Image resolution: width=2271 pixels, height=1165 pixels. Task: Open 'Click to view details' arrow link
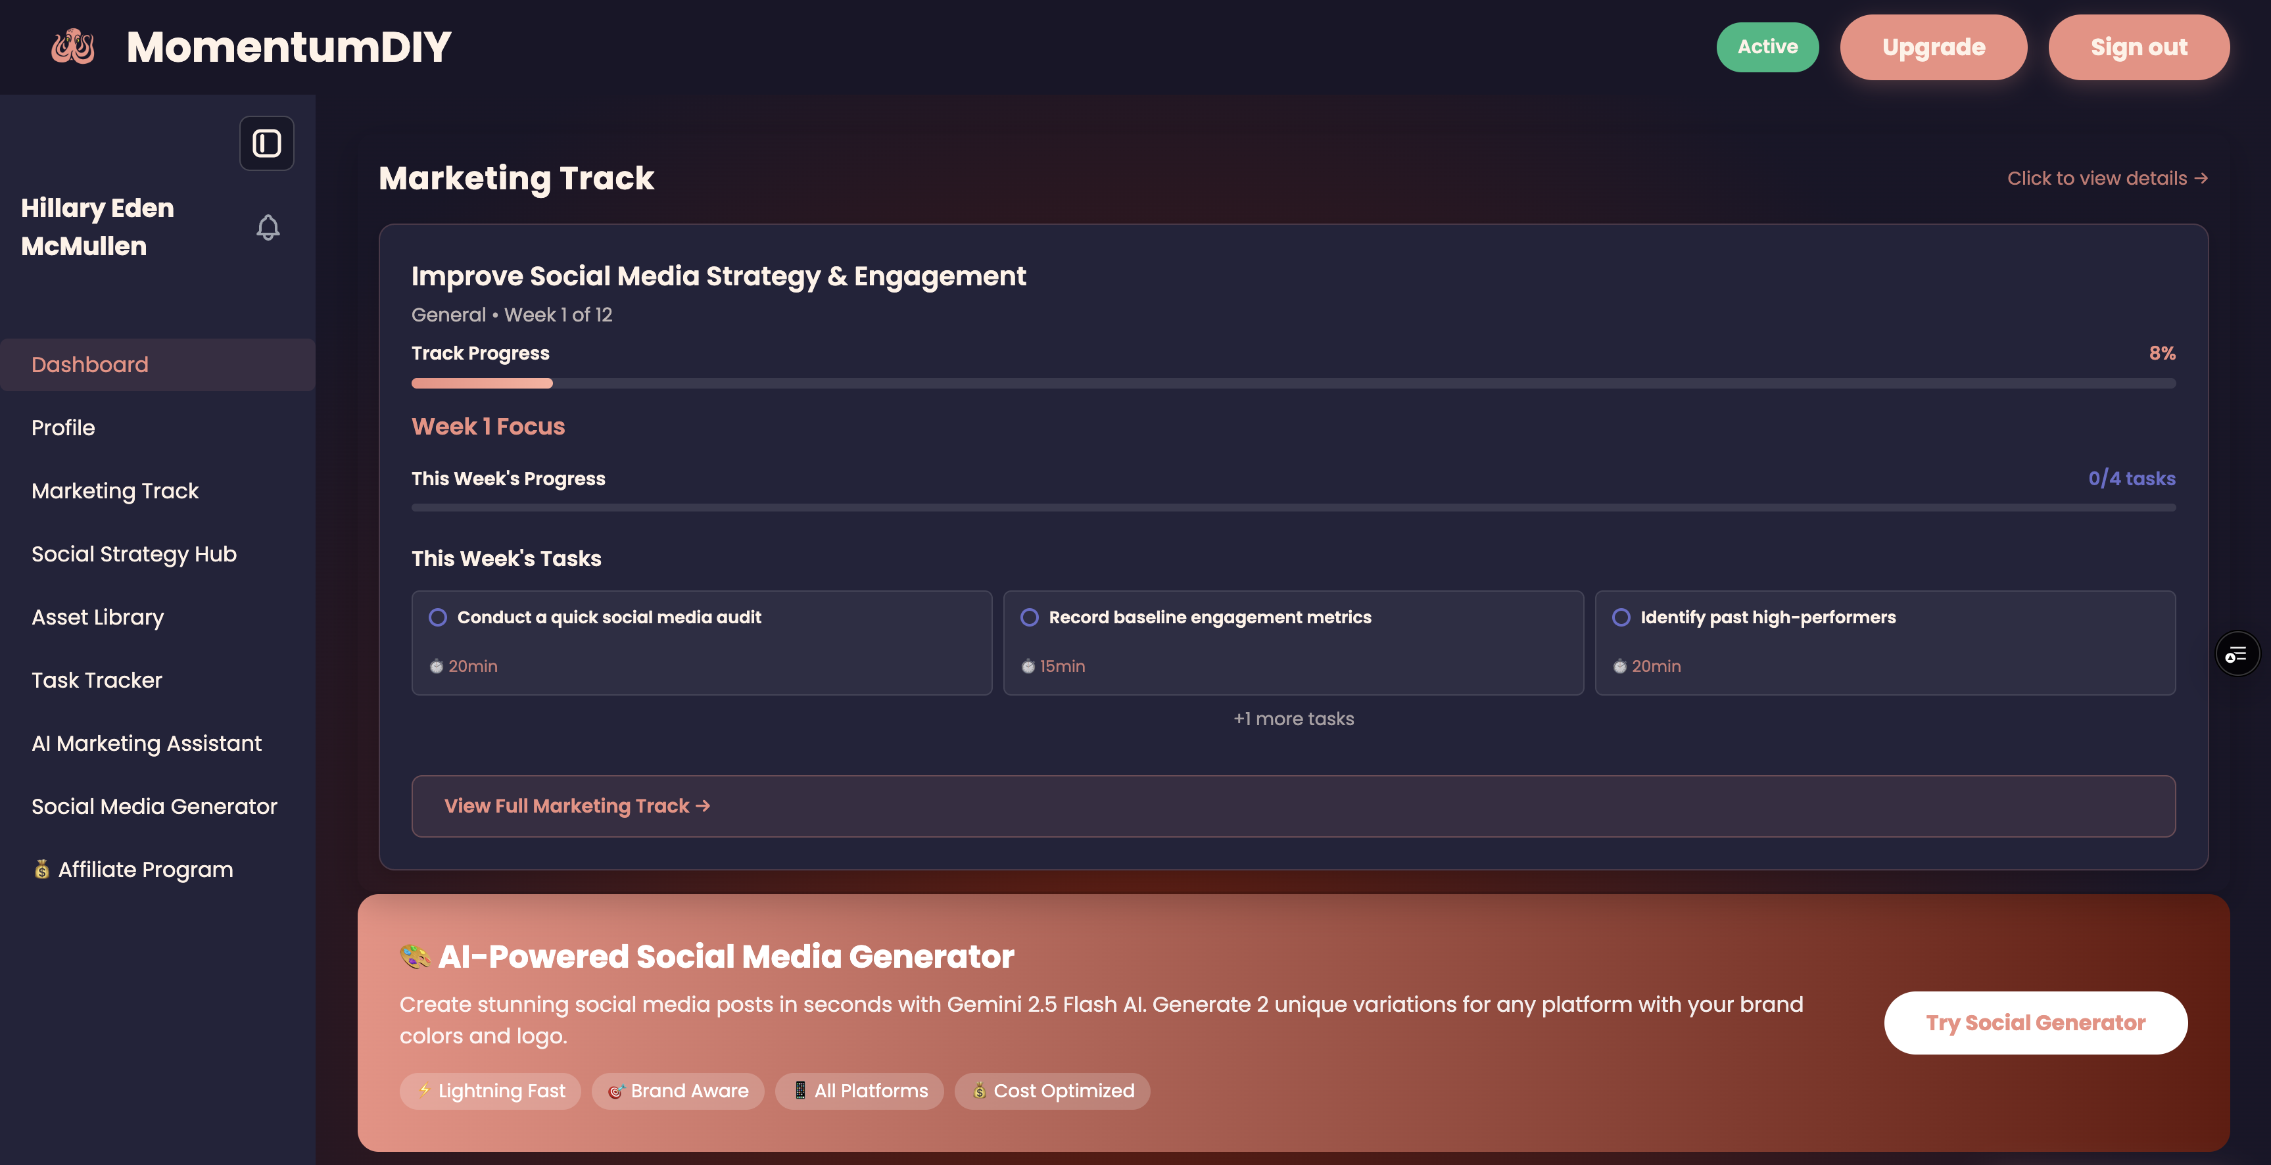pos(2107,178)
